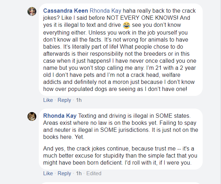221x184 pixels.
Task: Click 'books here. Yet.' in Rhonda's comment
Action: 63,137
